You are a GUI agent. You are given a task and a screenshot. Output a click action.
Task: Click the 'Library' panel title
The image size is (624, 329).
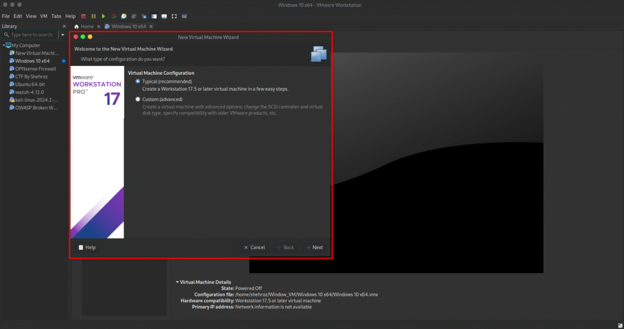[10, 26]
